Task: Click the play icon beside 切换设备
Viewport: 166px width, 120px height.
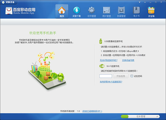Action: pyautogui.click(x=3, y=2)
